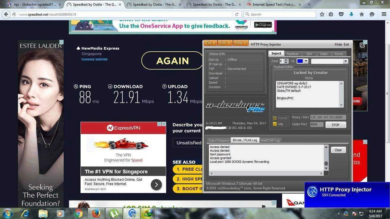The height and width of the screenshot is (219, 390).
Task: Click the log pane vertical scrollbar
Action: coord(326,157)
